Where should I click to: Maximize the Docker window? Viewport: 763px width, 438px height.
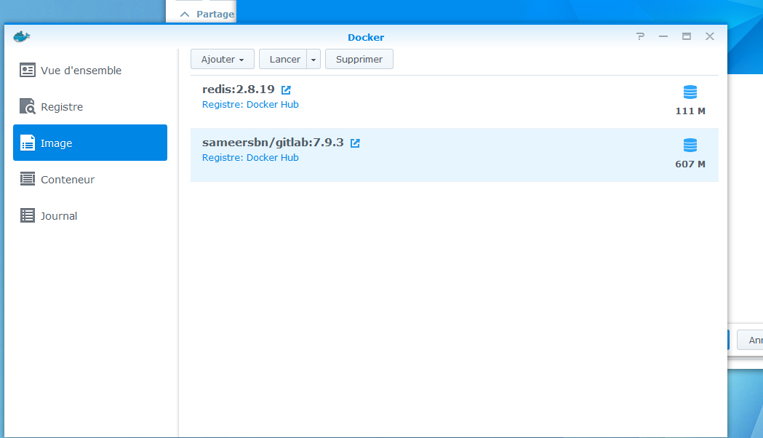point(687,36)
